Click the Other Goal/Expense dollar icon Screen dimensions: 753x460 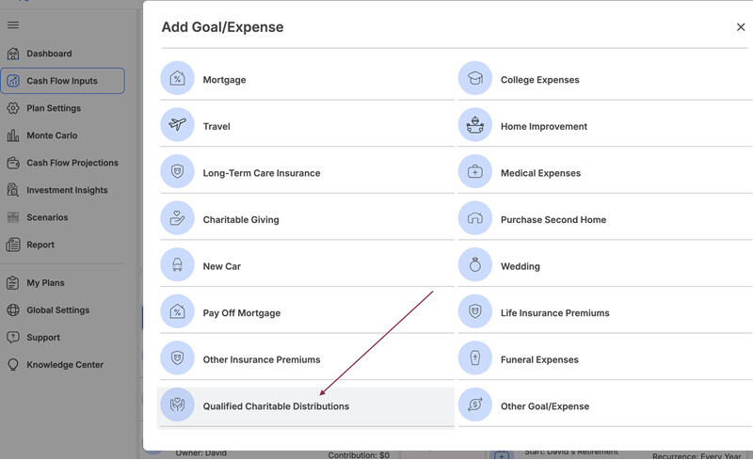475,404
